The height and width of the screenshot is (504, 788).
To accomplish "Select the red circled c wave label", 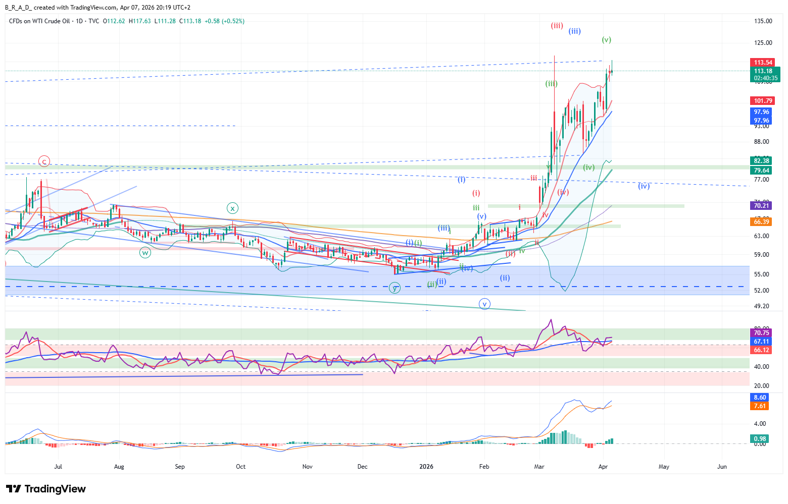I will 44,161.
